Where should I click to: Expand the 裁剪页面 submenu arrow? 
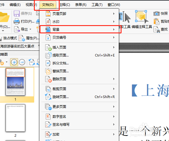114,89
